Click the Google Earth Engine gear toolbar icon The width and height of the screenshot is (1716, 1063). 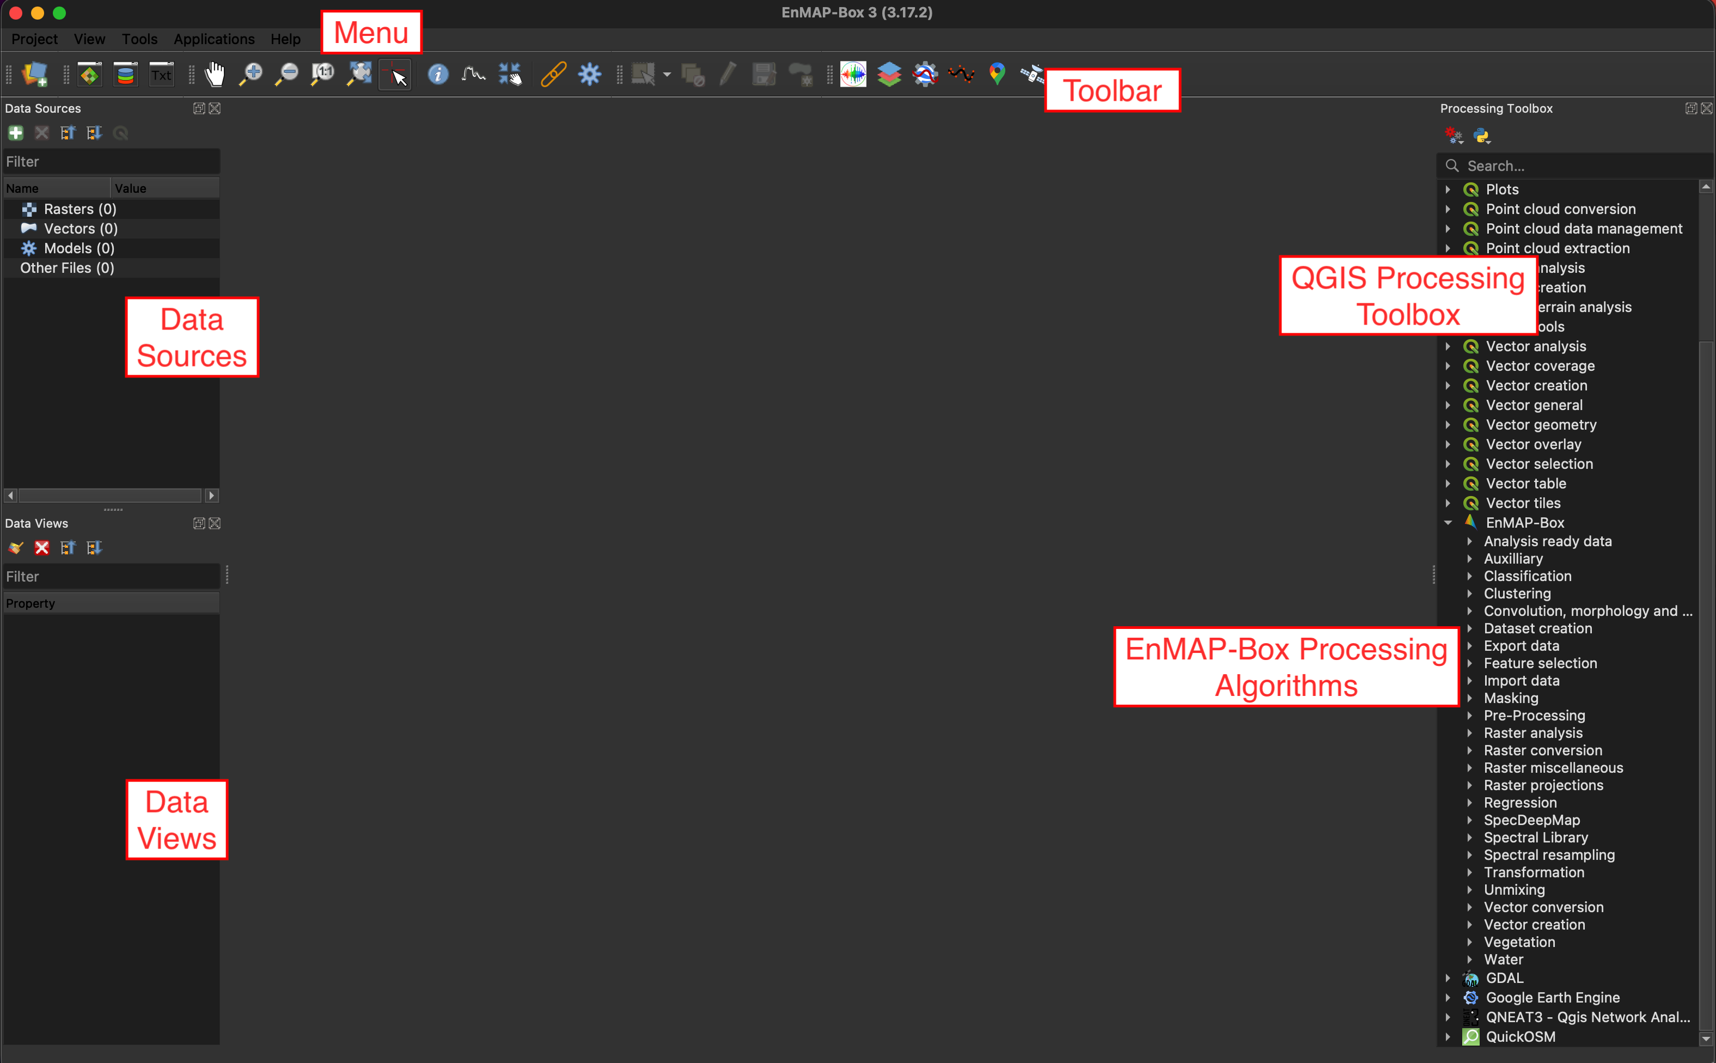(925, 74)
